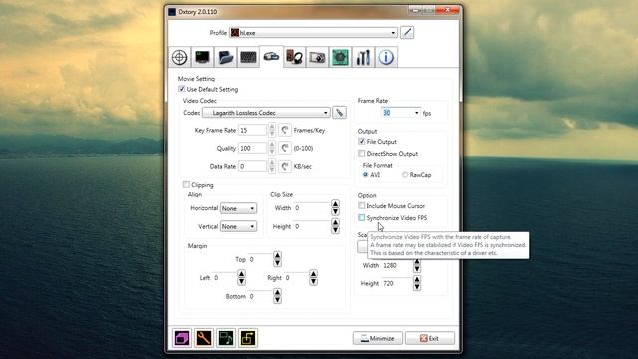This screenshot has width=638, height=359.
Task: Adjust Clip Size Height stepper
Action: pos(335,226)
